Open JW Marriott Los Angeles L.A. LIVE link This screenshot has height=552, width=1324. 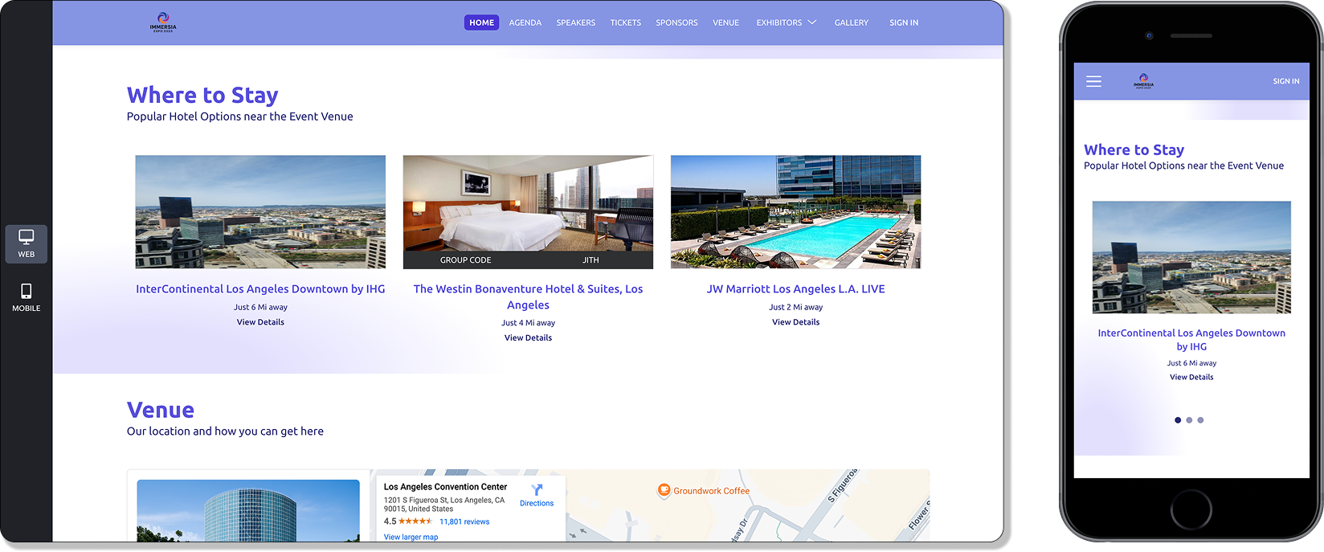(795, 289)
